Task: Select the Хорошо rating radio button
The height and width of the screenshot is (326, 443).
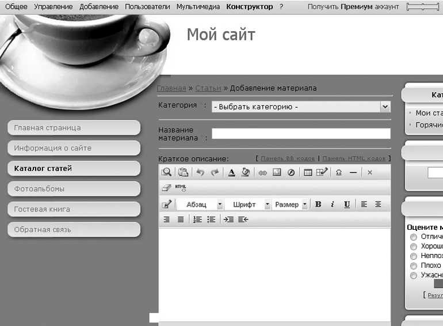Action: 414,247
